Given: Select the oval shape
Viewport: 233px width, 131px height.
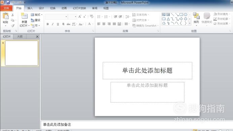Looking at the screenshot, I should [186, 14].
